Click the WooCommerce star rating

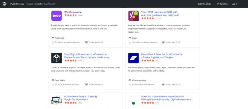(71, 15)
